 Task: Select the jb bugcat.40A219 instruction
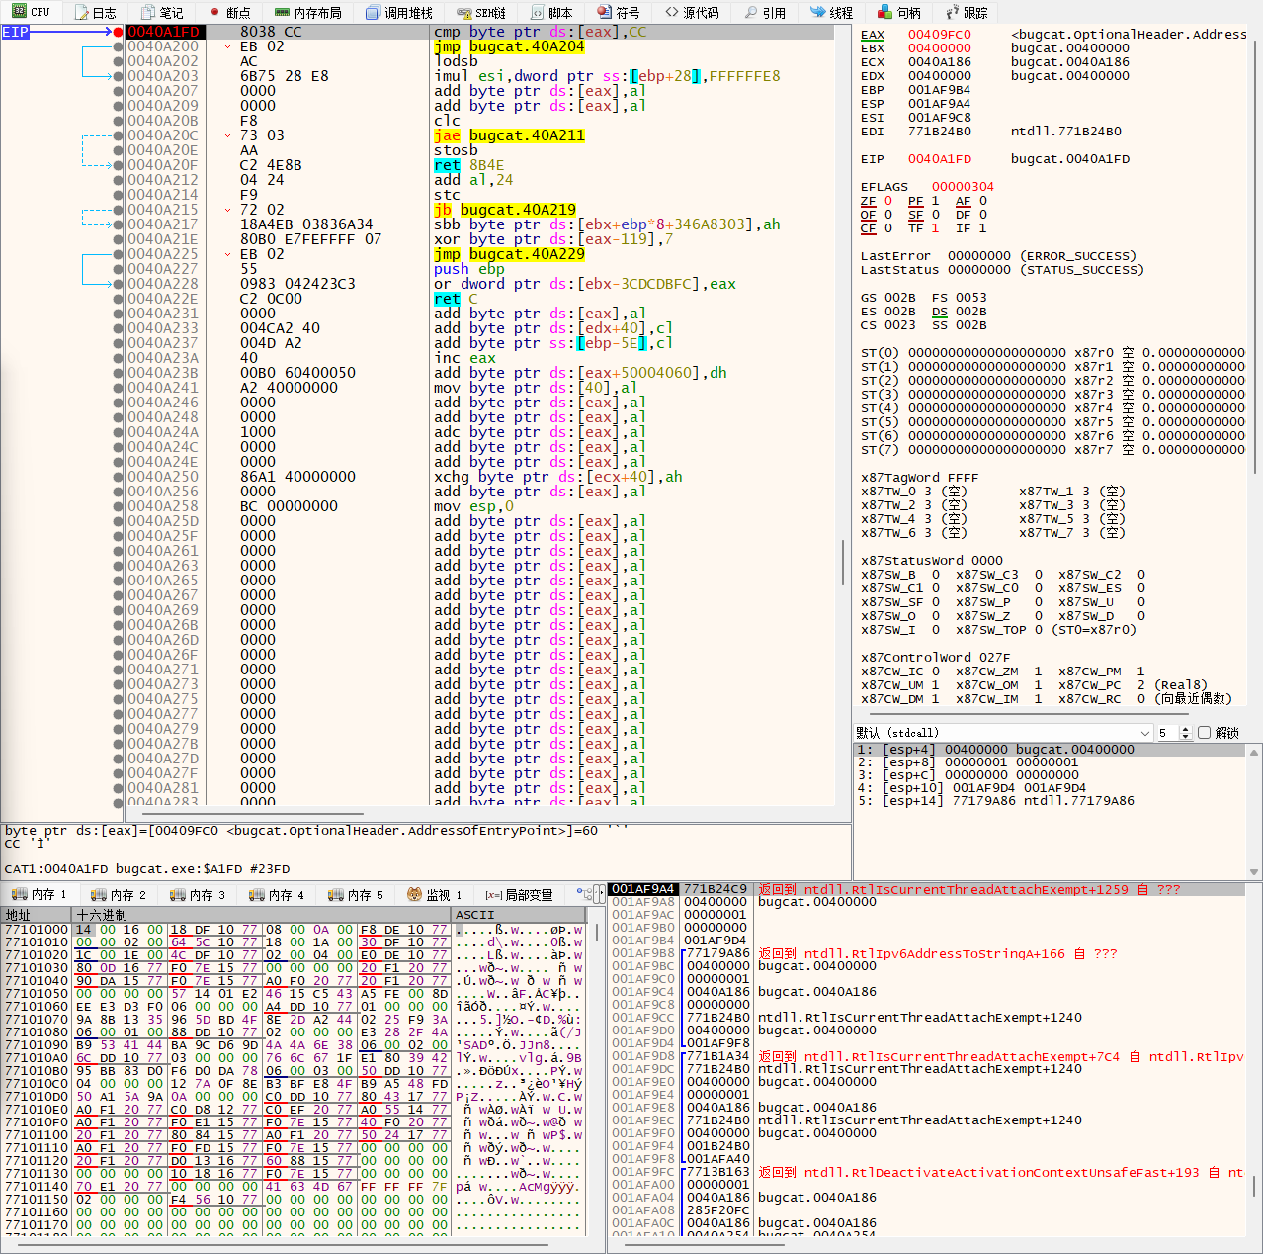[504, 210]
